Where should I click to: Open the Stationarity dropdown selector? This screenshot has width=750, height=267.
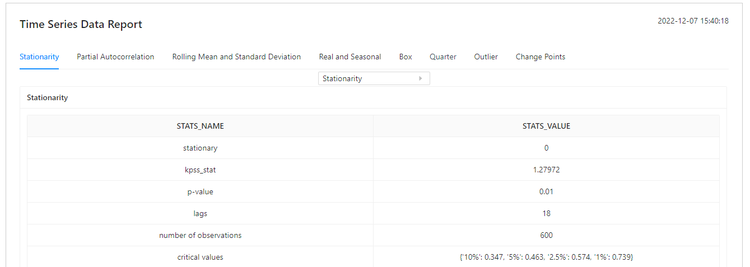[374, 79]
